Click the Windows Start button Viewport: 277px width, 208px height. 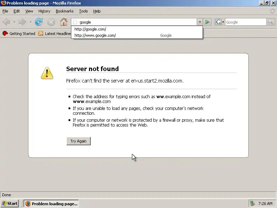tap(10, 203)
